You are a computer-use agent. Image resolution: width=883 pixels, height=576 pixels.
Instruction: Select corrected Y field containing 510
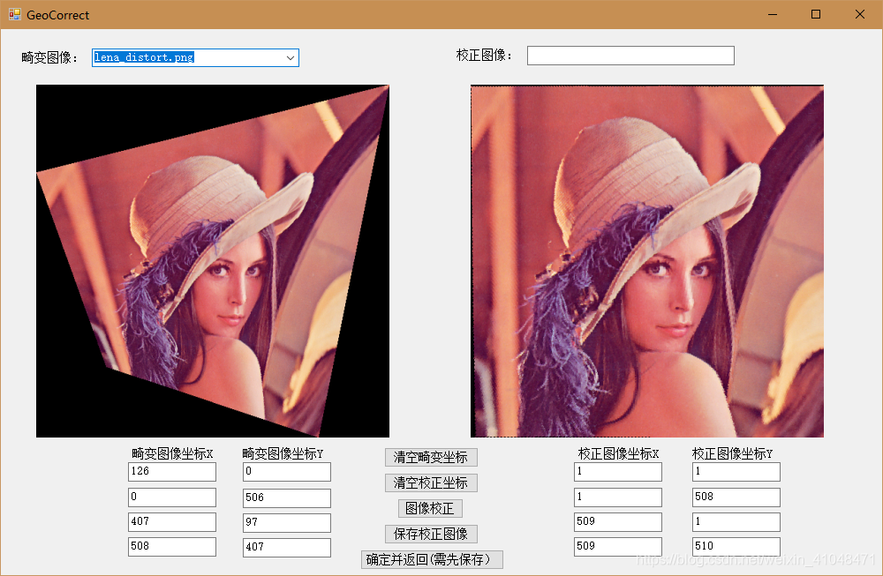736,546
